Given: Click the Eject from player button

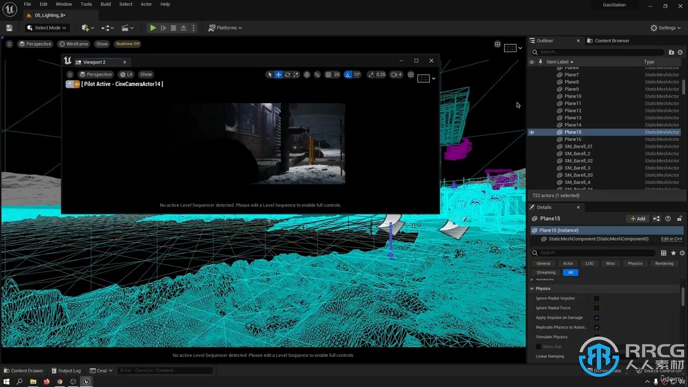Looking at the screenshot, I should pyautogui.click(x=183, y=28).
